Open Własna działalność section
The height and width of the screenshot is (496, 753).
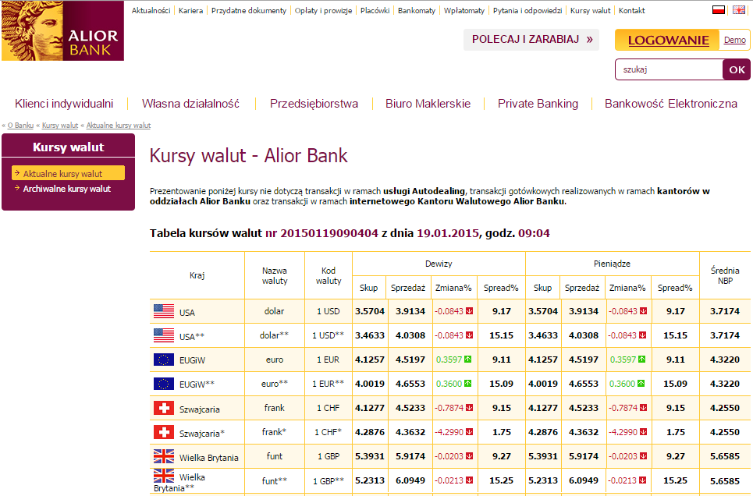190,104
